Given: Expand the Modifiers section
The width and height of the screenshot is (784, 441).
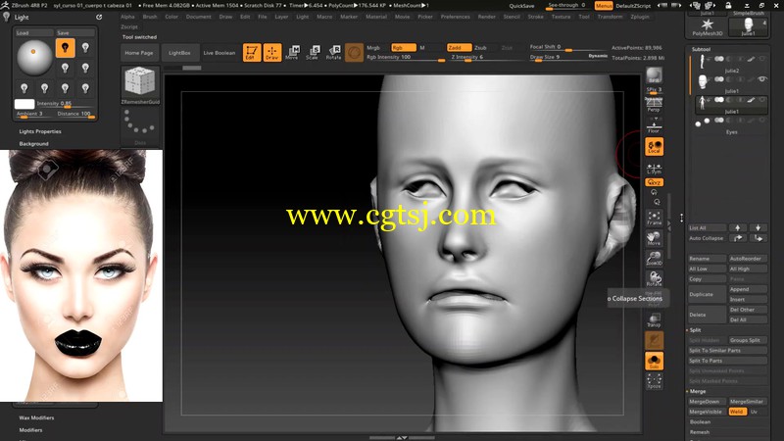Looking at the screenshot, I should pyautogui.click(x=30, y=430).
